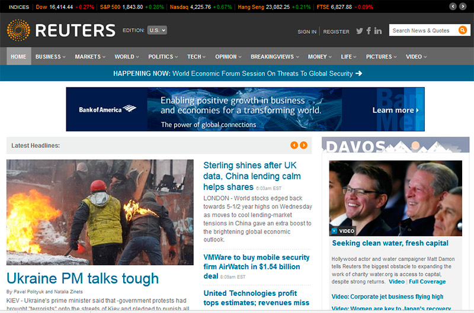Viewport: 474px width, 313px height.
Task: Open Reuters LinkedIn page icon
Action: click(x=378, y=31)
